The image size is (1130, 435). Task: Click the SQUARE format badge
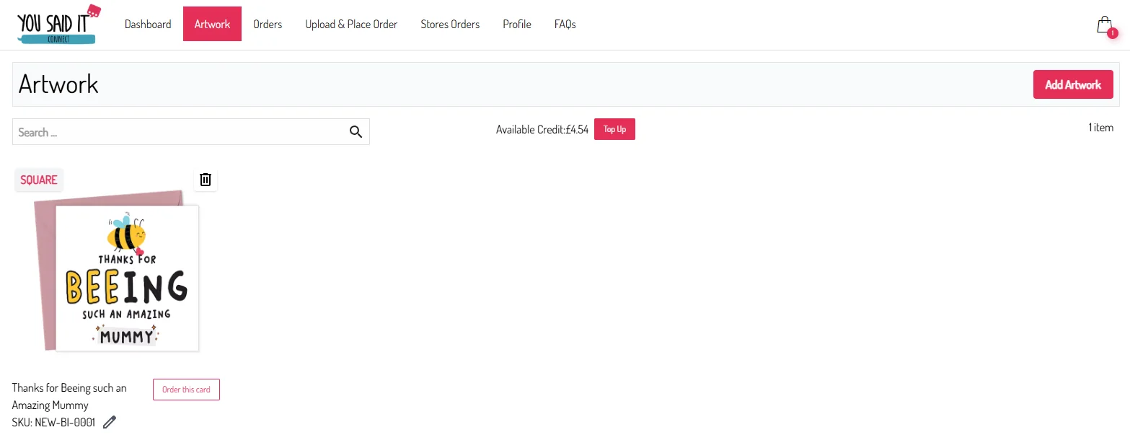pos(39,180)
